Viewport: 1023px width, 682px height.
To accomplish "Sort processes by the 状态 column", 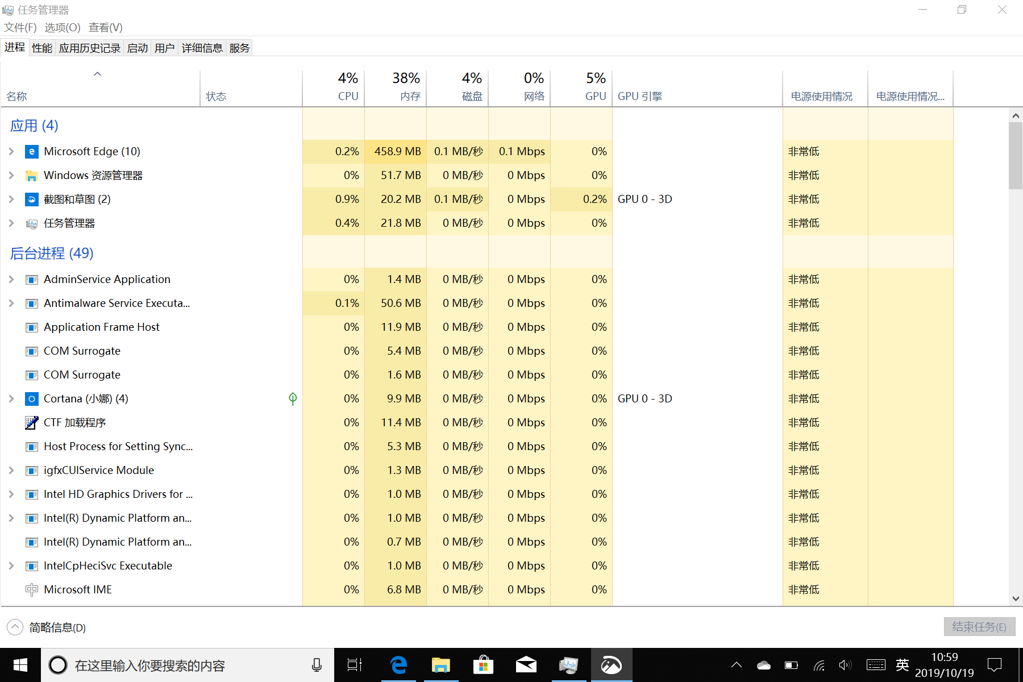I will pos(251,88).
